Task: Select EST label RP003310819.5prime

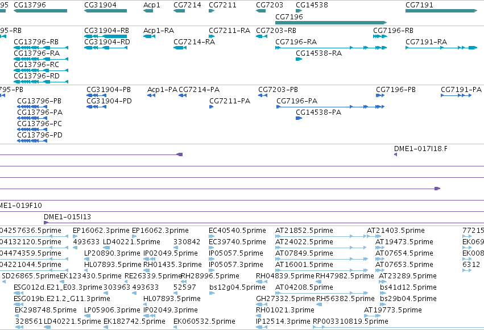Action: (350, 321)
